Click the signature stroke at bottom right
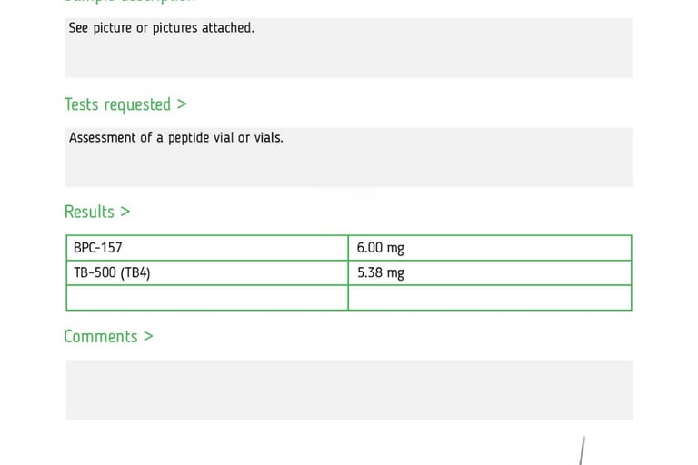The width and height of the screenshot is (698, 465). (582, 450)
